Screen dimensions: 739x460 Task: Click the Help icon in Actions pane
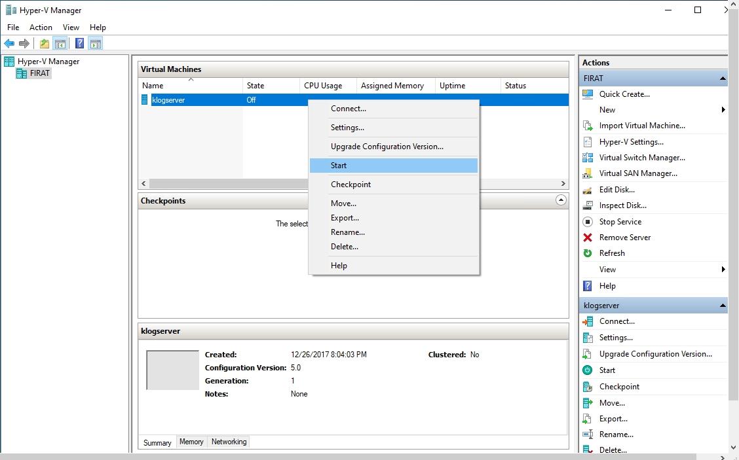coord(588,286)
